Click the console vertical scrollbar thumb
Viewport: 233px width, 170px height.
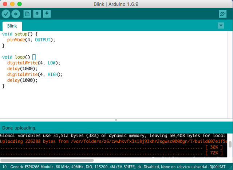click(230, 144)
